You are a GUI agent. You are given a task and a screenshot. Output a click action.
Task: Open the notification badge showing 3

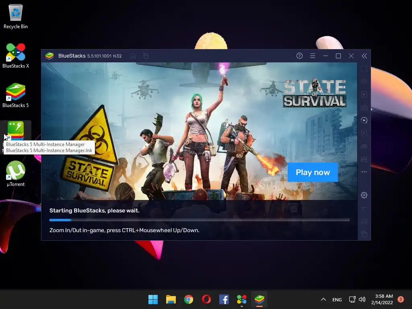pyautogui.click(x=401, y=299)
